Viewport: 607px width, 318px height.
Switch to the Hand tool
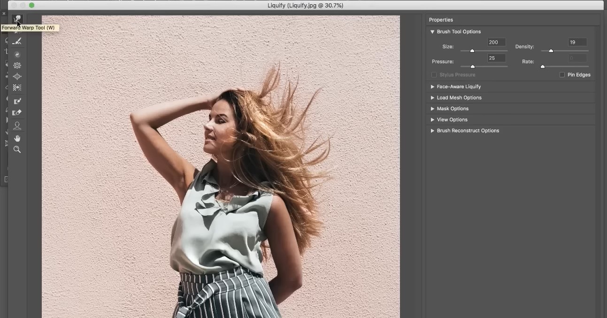(x=17, y=138)
